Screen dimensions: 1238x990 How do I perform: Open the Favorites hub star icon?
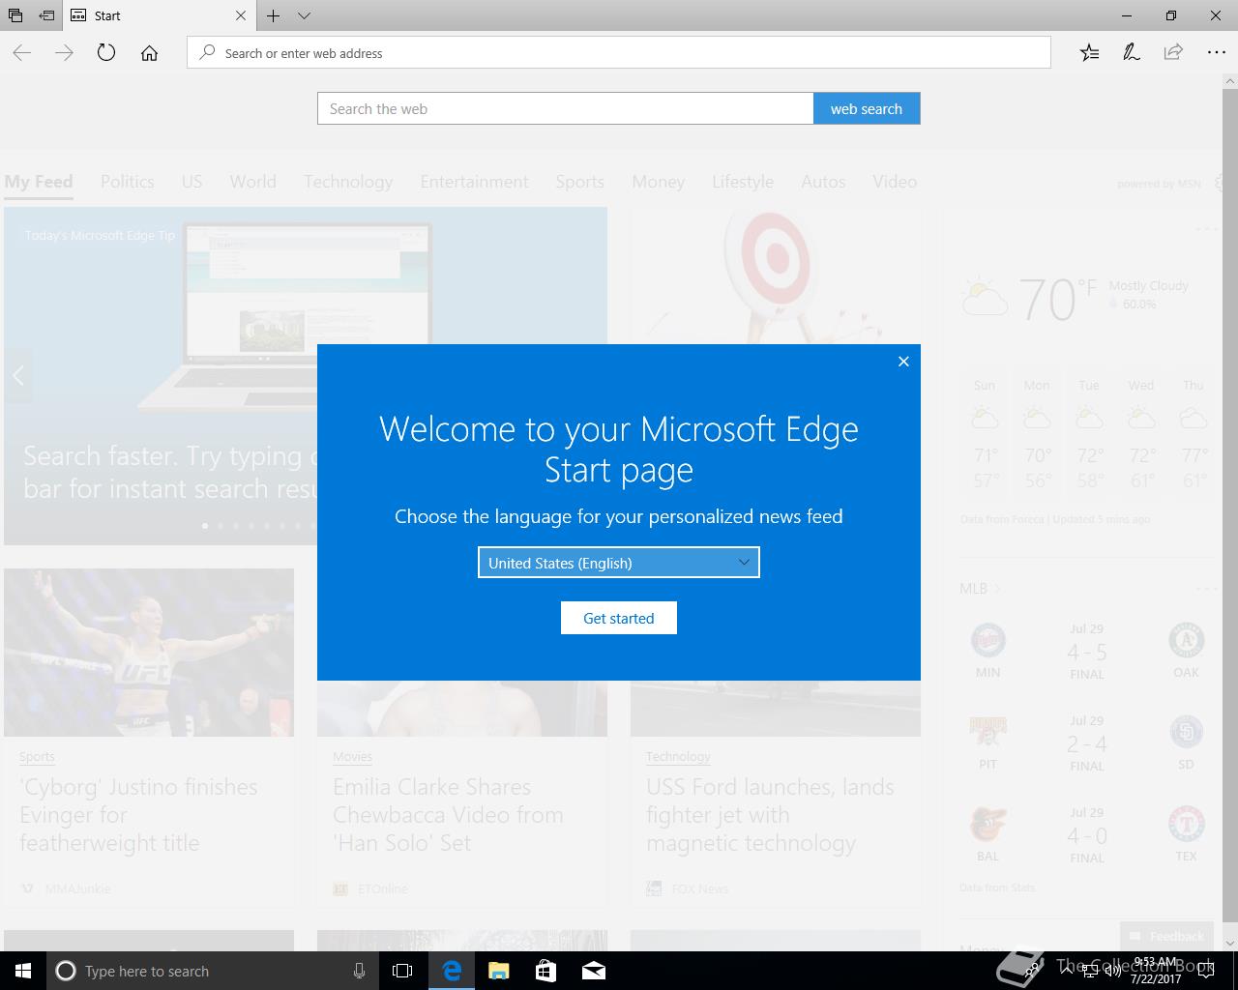tap(1089, 53)
